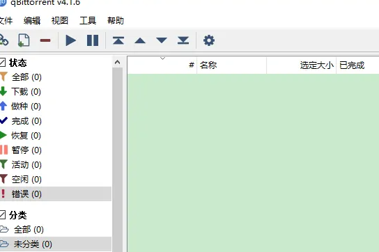Viewport: 379px width, 252px height.
Task: Click the resume play toolbar icon
Action: pyautogui.click(x=71, y=40)
